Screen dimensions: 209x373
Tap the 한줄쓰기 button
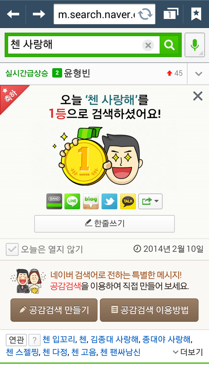pos(104,223)
